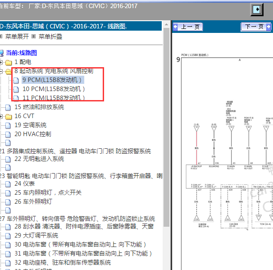
Task: Open page 9 PCM(L15B8发动机)
Action: [x=53, y=80]
